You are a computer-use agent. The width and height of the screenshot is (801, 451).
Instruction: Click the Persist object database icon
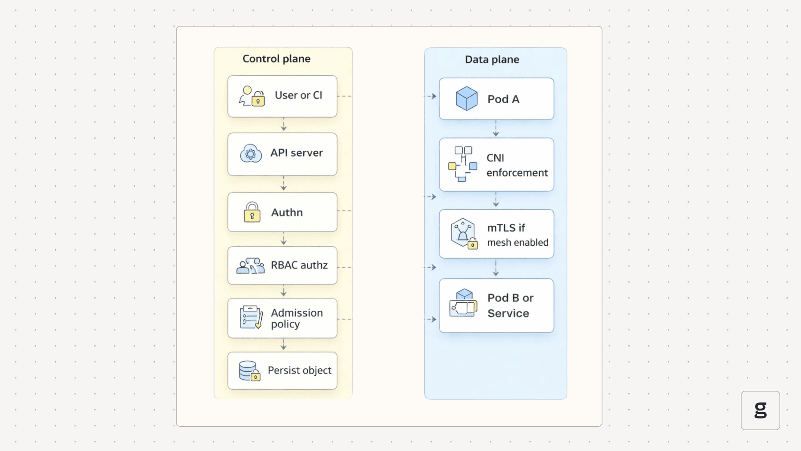[249, 371]
